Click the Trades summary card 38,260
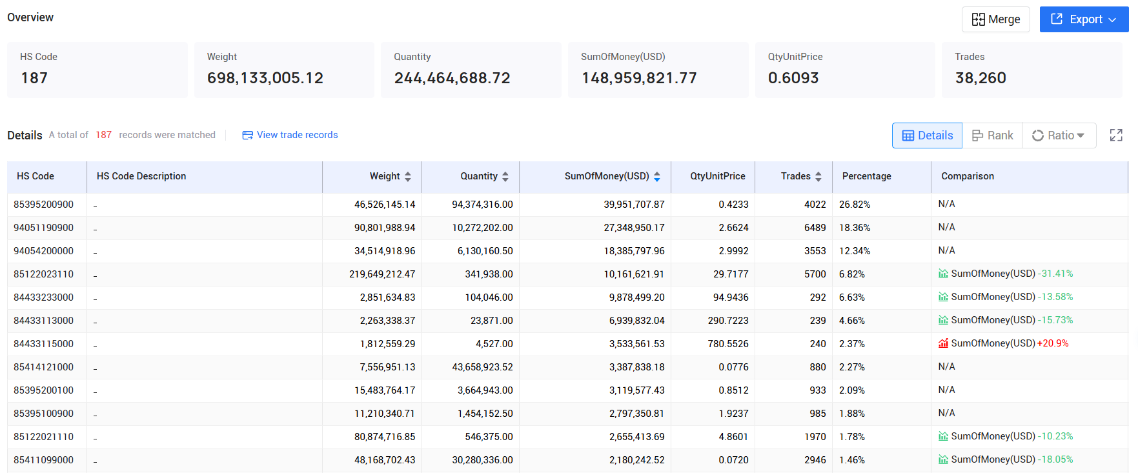This screenshot has width=1138, height=473. [x=1032, y=70]
